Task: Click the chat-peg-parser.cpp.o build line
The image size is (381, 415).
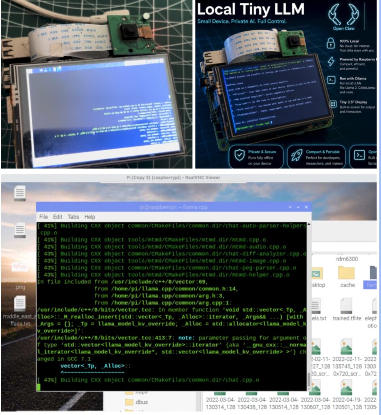Action: click(166, 268)
